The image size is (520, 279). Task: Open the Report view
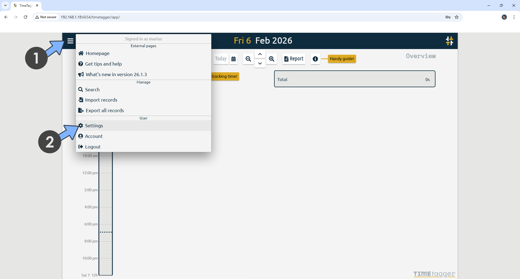294,59
